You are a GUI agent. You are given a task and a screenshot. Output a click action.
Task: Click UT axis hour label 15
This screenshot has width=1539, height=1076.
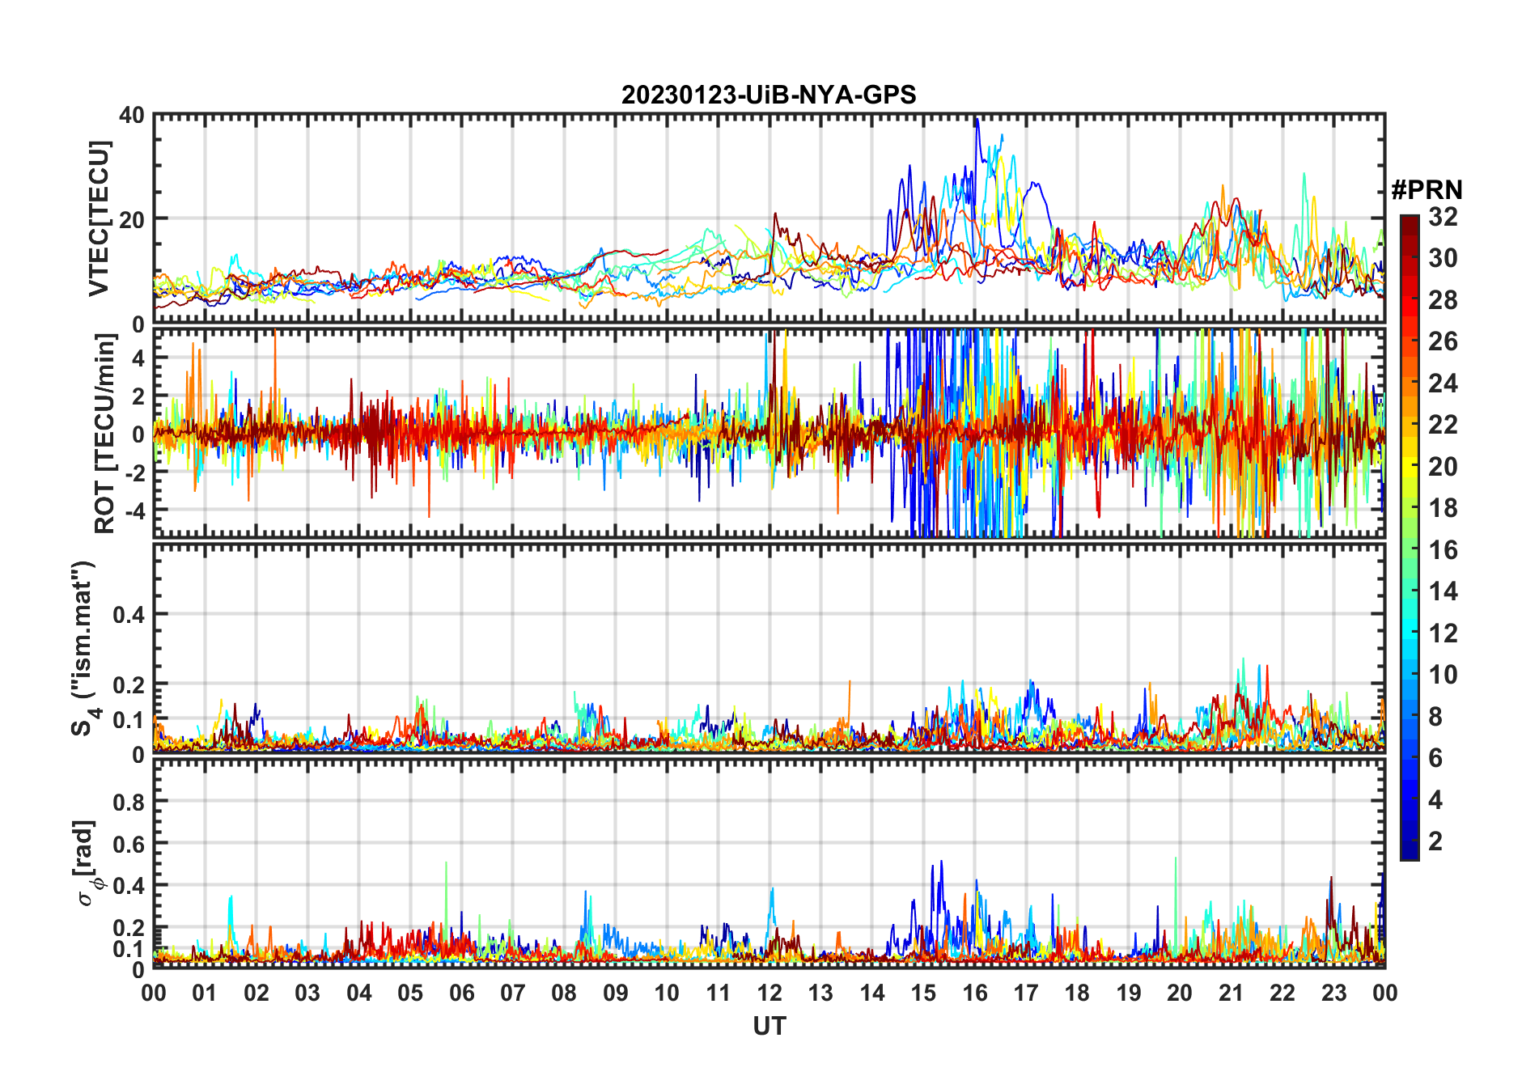(923, 993)
